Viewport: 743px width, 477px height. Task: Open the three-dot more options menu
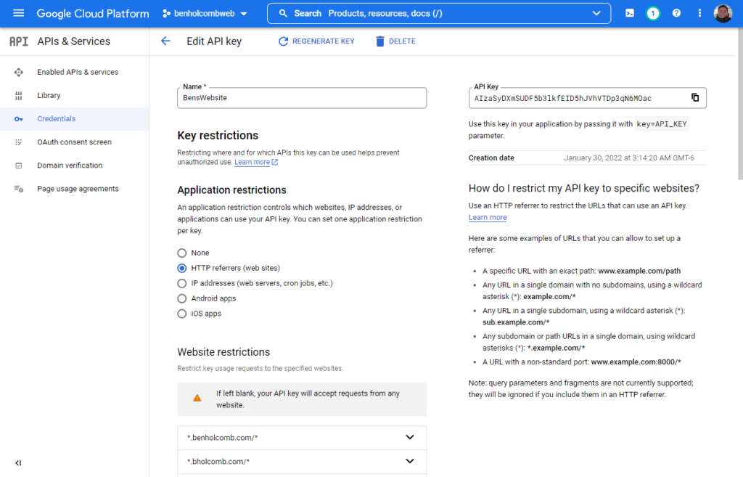click(699, 13)
